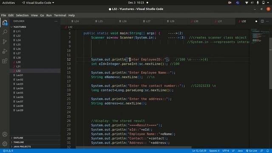
Task: Open the File menu
Action: tap(3, 15)
